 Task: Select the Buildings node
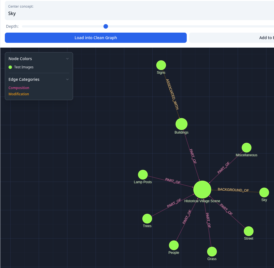181,124
